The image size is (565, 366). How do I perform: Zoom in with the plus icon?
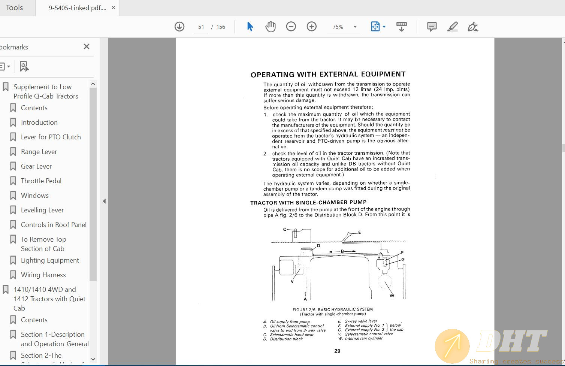[x=312, y=27]
